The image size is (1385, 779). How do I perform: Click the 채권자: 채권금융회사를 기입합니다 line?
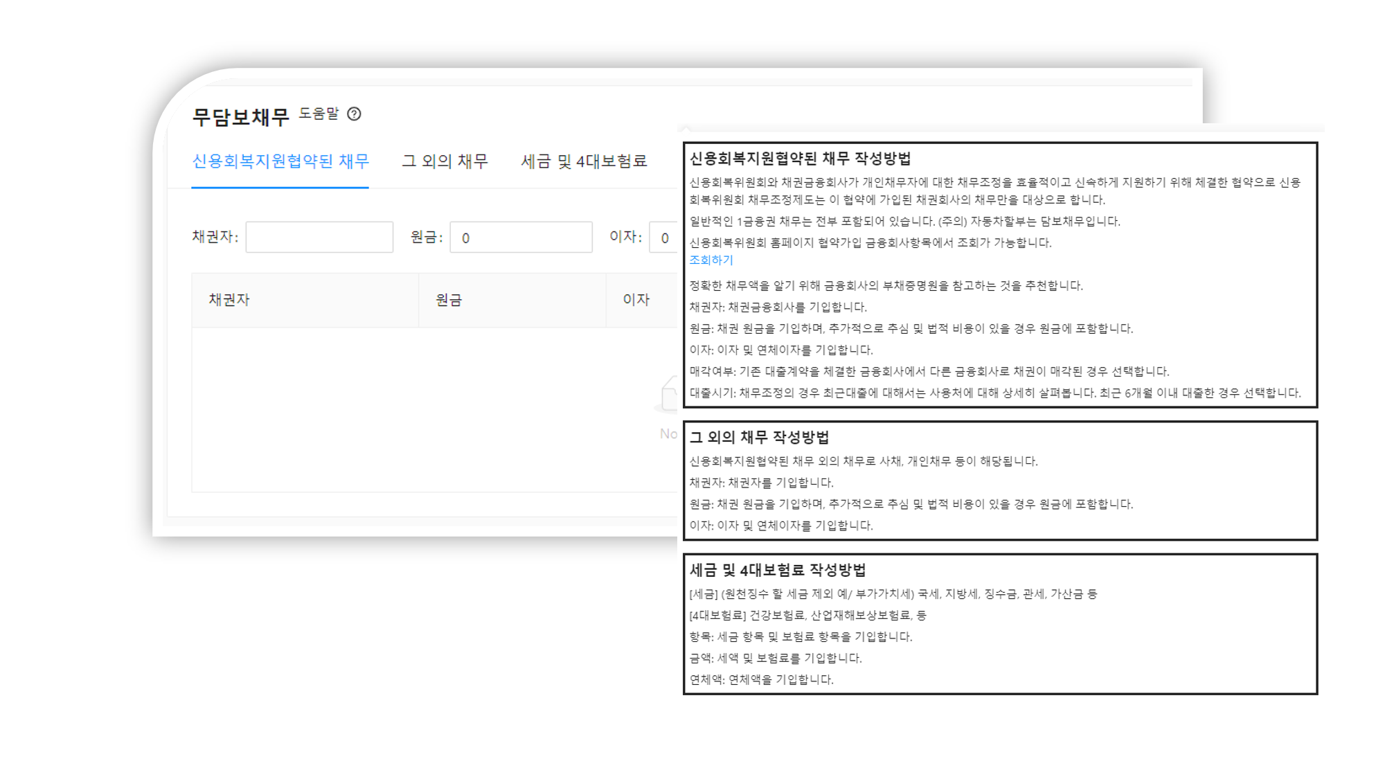778,307
